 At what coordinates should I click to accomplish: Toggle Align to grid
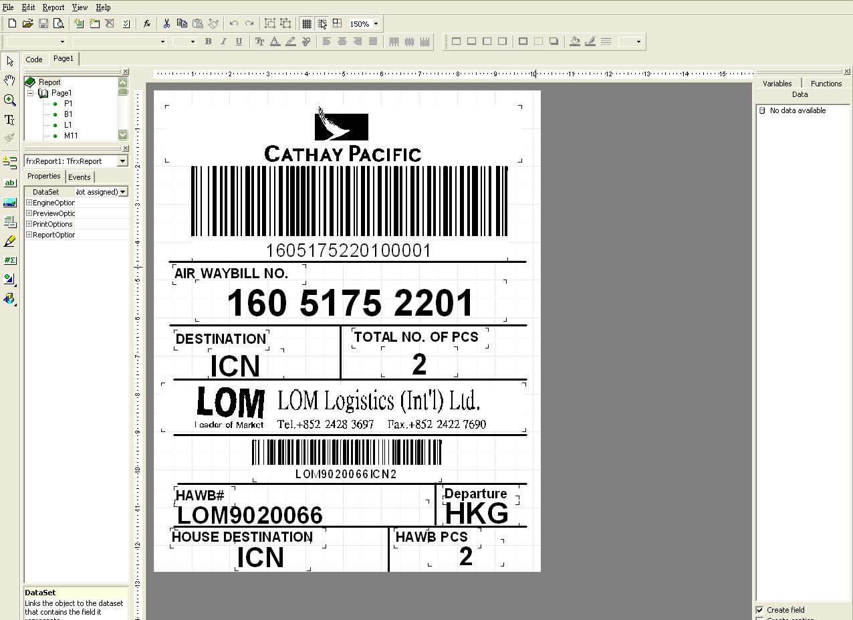322,23
